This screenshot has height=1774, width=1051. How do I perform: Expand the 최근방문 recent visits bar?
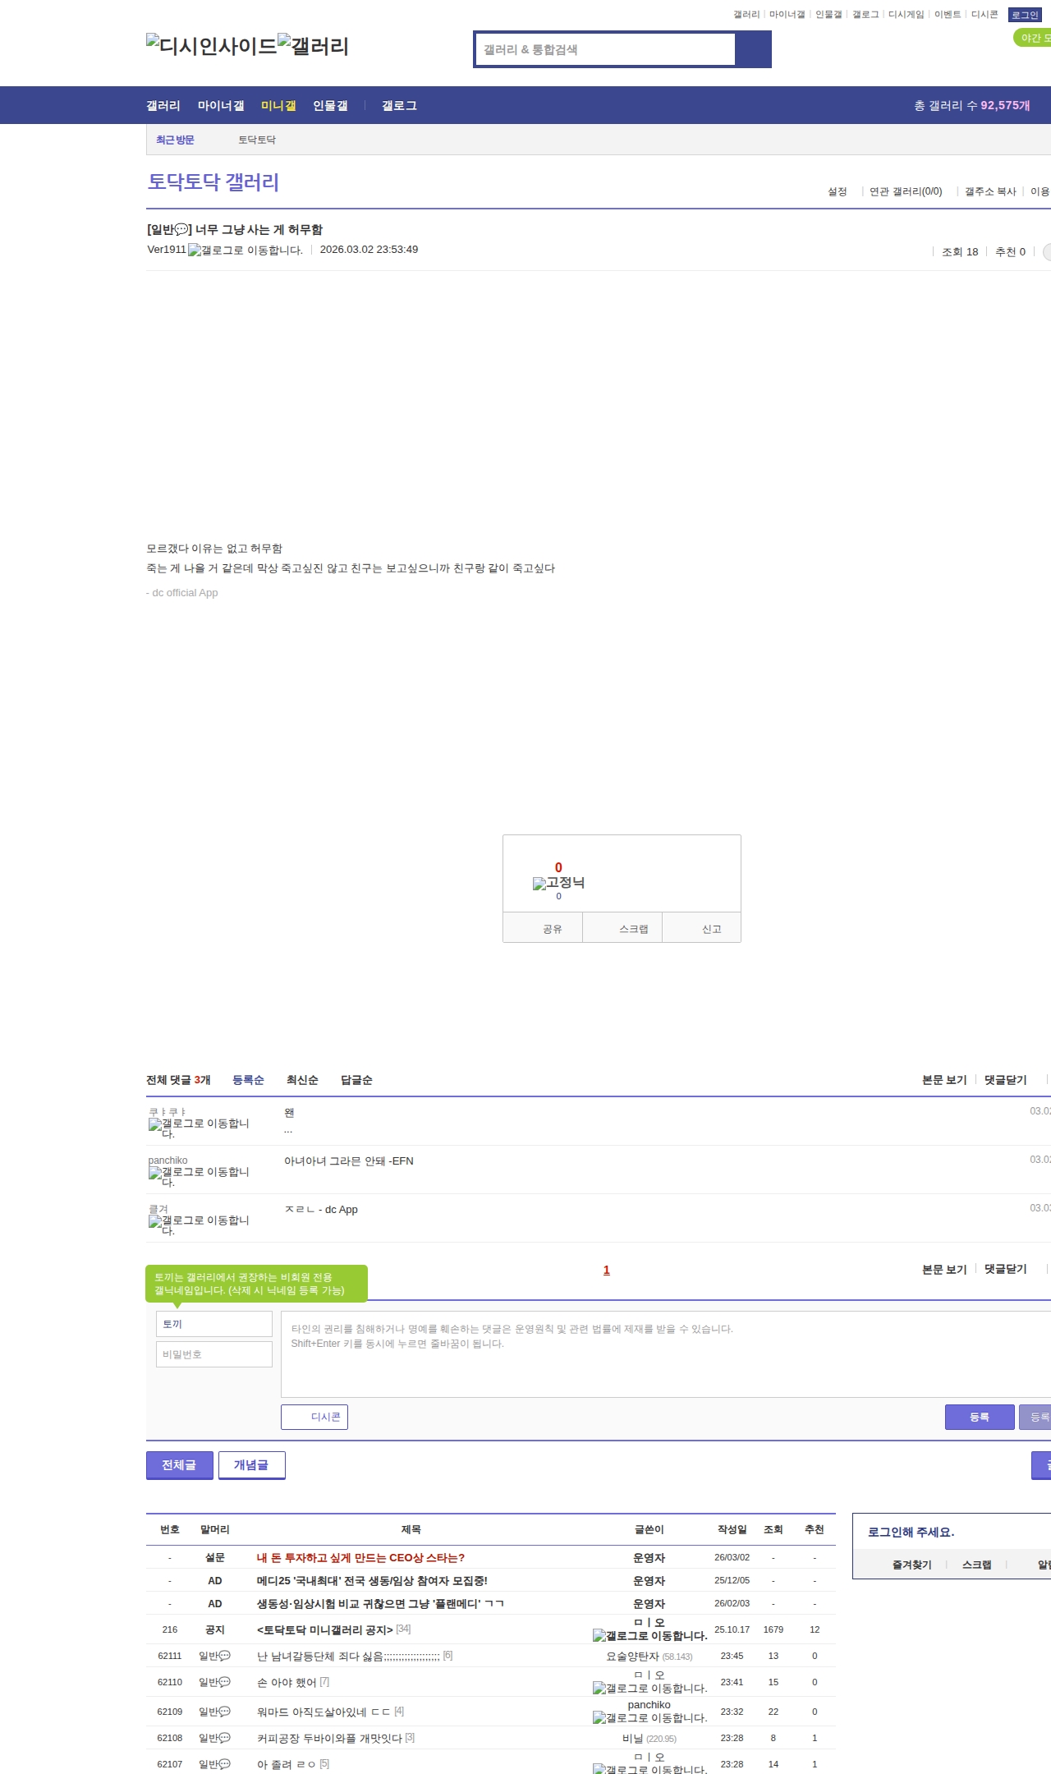175,140
